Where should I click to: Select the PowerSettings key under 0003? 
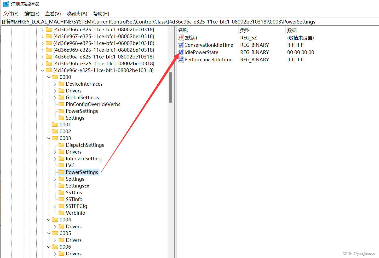tap(82, 172)
